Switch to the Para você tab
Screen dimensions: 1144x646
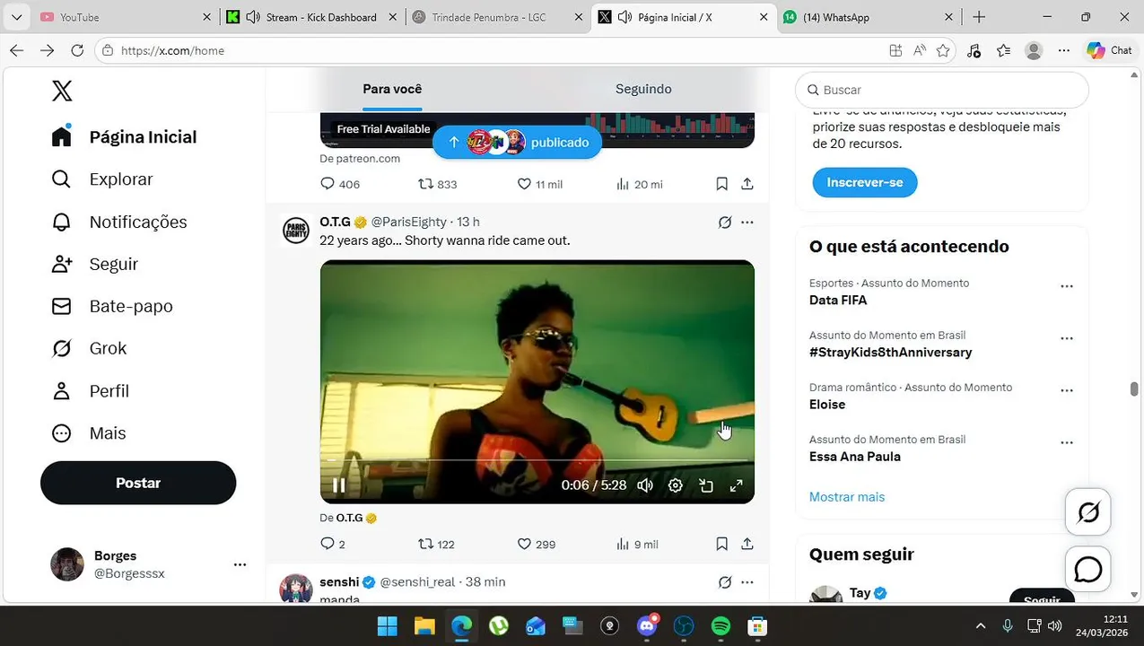[x=392, y=89]
